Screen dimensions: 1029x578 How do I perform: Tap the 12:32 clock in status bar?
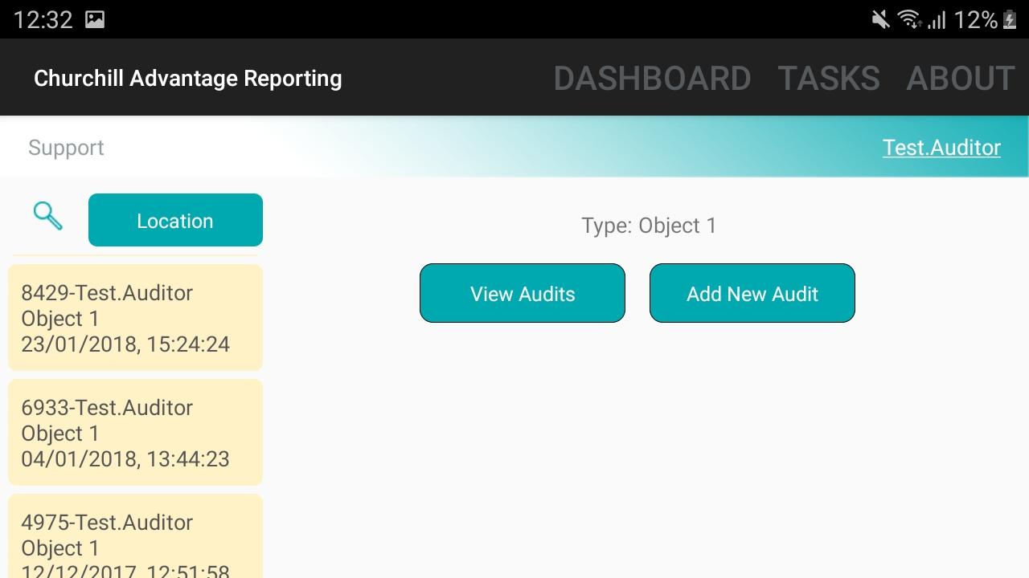[x=43, y=19]
